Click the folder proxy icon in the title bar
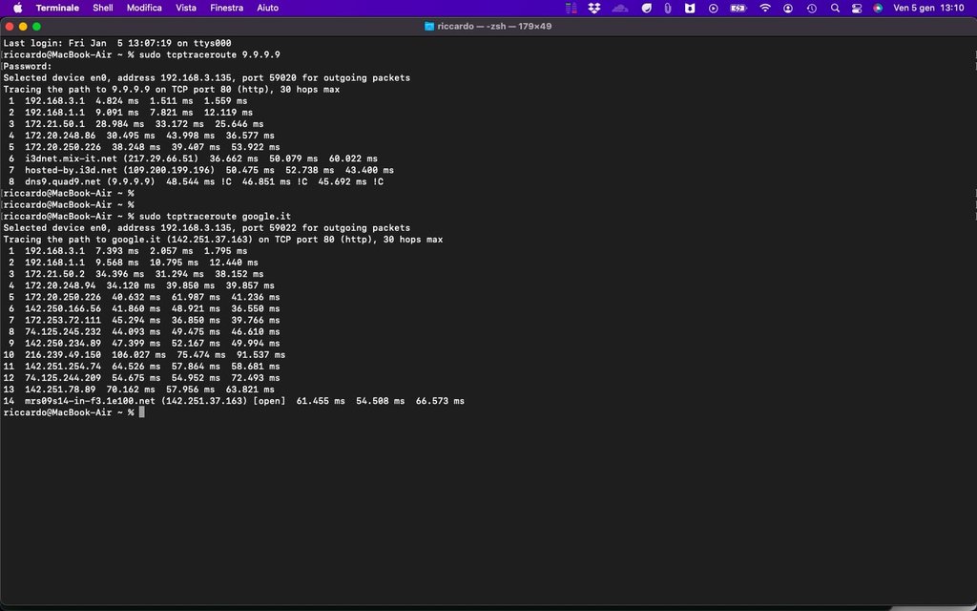The width and height of the screenshot is (977, 611). pyautogui.click(x=428, y=26)
